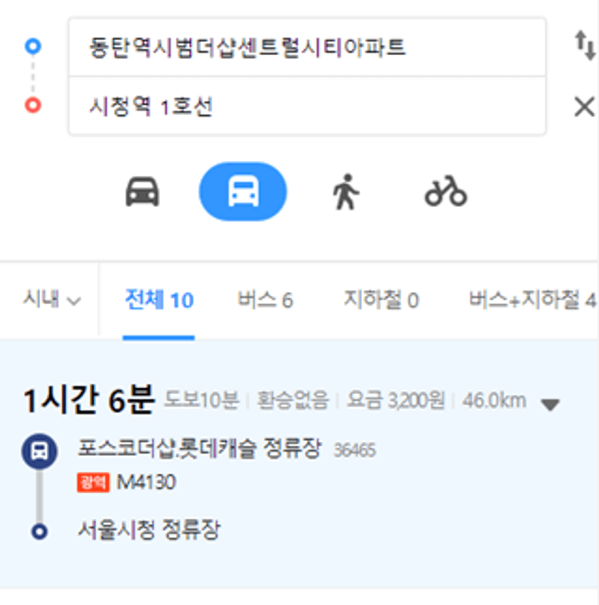Click 서울시청 정류장 arrival stop

149,530
